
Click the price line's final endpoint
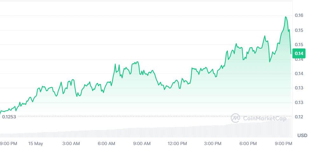(291, 53)
